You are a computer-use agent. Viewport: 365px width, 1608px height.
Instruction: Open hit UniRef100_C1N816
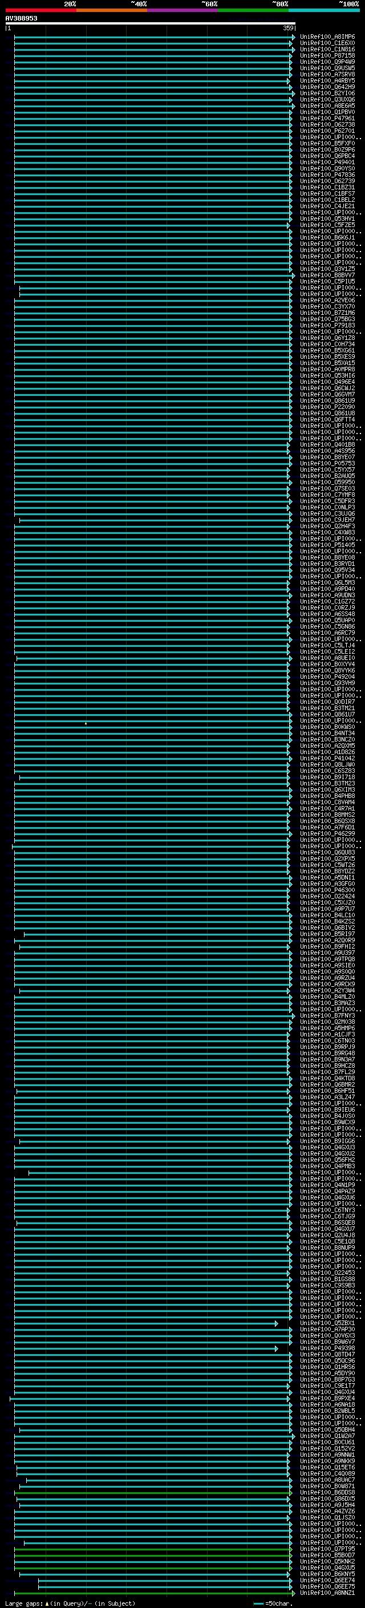tap(327, 49)
